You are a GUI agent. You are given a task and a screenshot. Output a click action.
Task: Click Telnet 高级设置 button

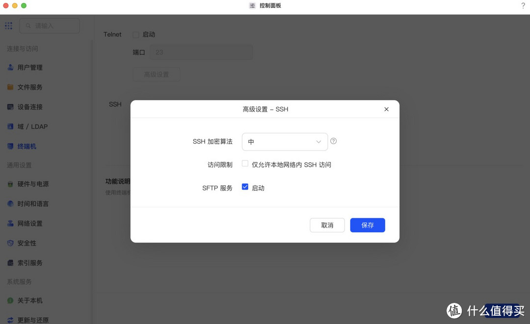156,74
